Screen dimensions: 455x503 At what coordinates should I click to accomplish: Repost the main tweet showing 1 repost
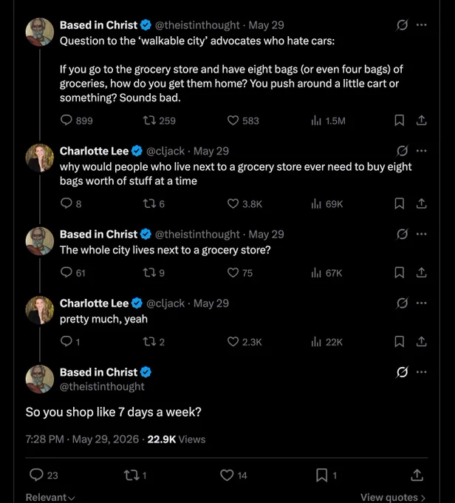tap(135, 475)
